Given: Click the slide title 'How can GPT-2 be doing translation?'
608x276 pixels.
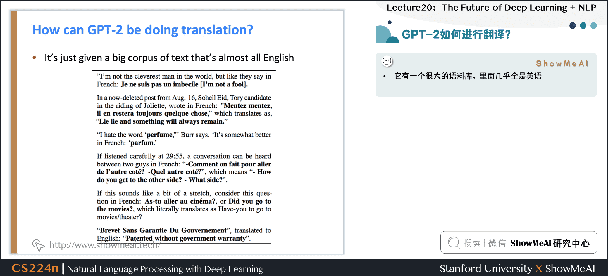Looking at the screenshot, I should click(143, 30).
